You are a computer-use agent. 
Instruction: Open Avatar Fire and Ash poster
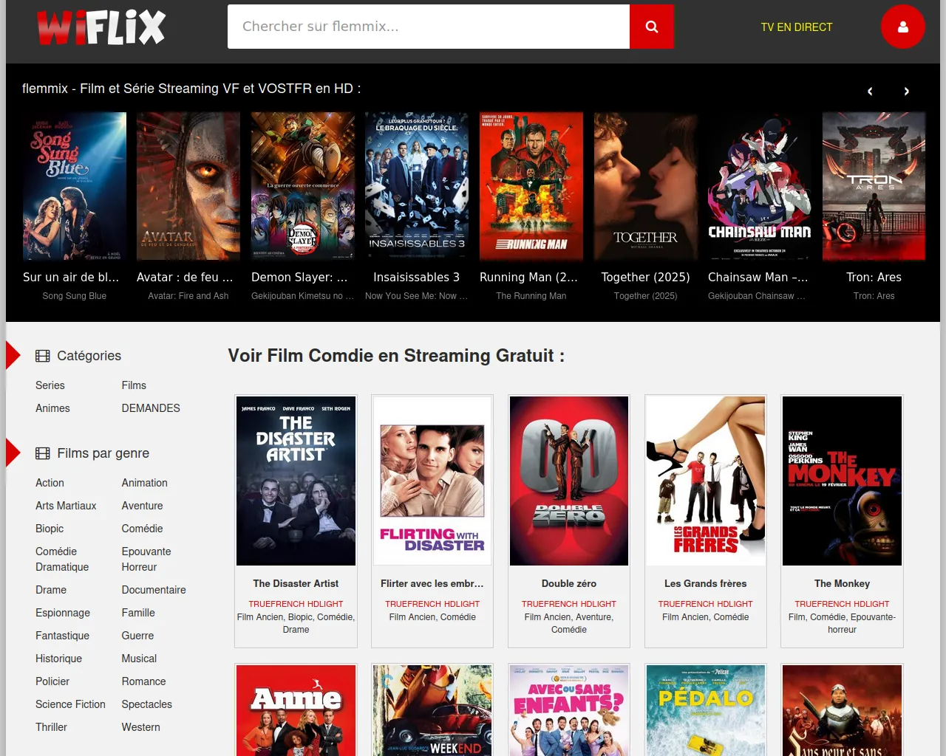pyautogui.click(x=188, y=186)
